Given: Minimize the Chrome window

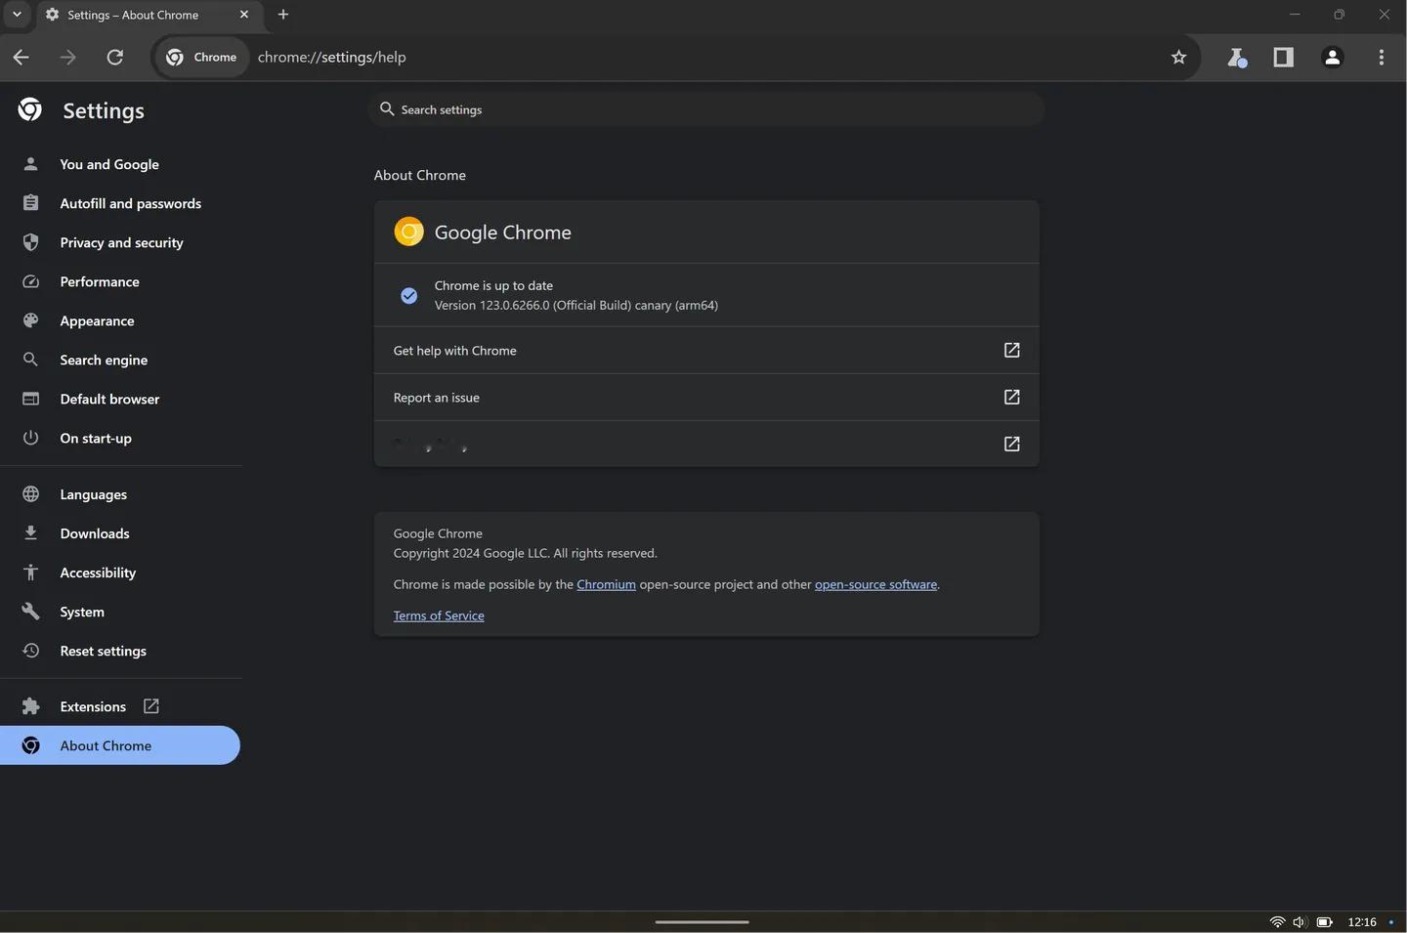Looking at the screenshot, I should coord(1295,15).
